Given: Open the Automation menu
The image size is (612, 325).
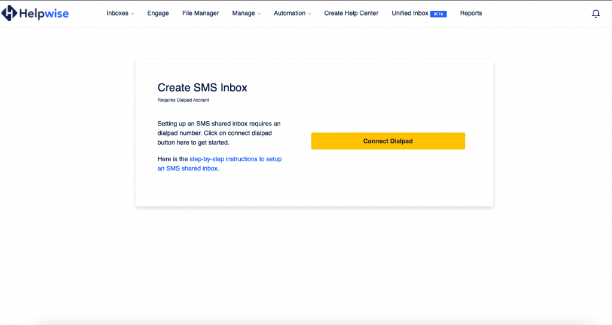Looking at the screenshot, I should [289, 13].
